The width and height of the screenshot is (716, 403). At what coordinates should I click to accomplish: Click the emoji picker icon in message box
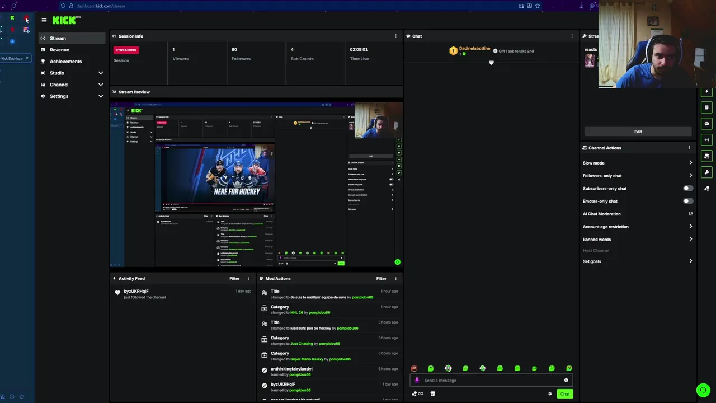566,380
